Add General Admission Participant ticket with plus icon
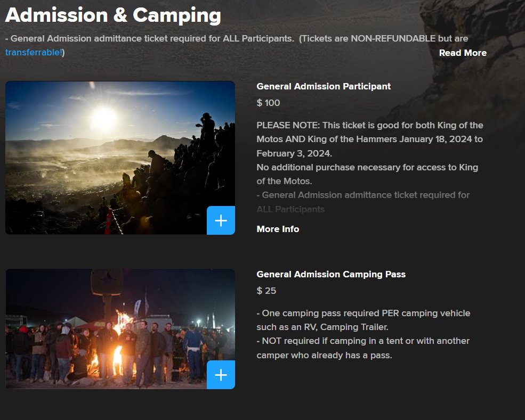 click(x=221, y=220)
